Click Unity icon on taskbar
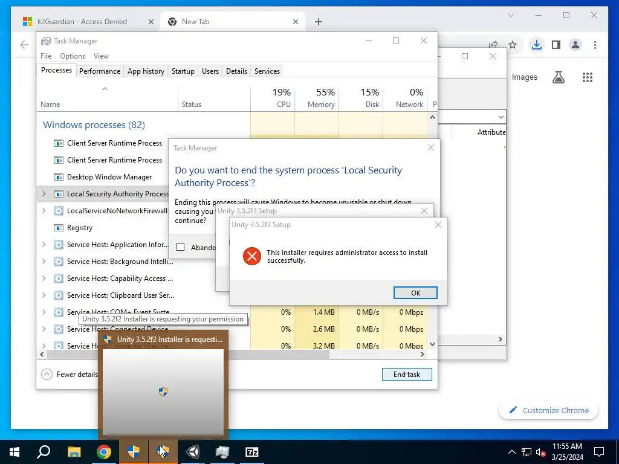Viewport: 619px width, 464px height. click(x=193, y=452)
